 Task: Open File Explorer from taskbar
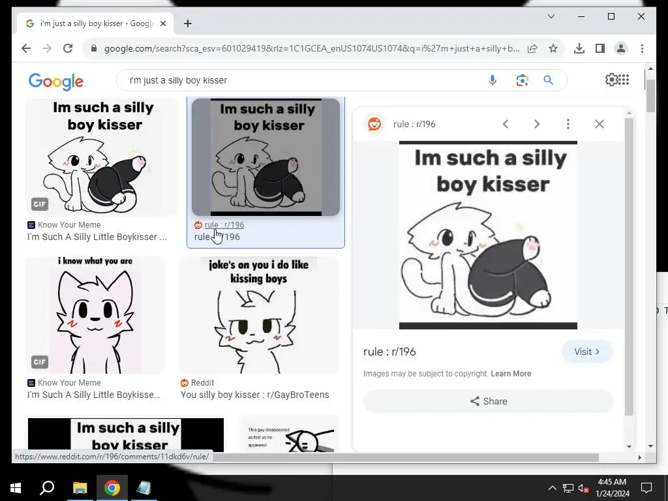[x=80, y=488]
